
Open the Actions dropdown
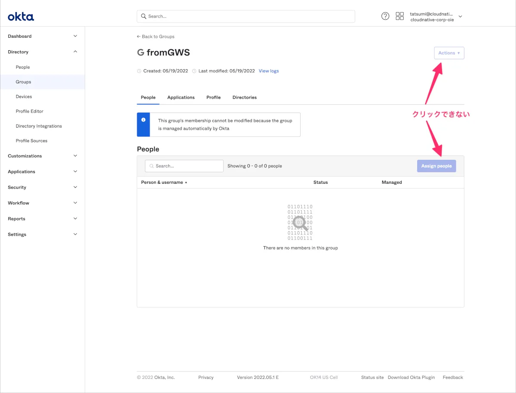coord(449,53)
